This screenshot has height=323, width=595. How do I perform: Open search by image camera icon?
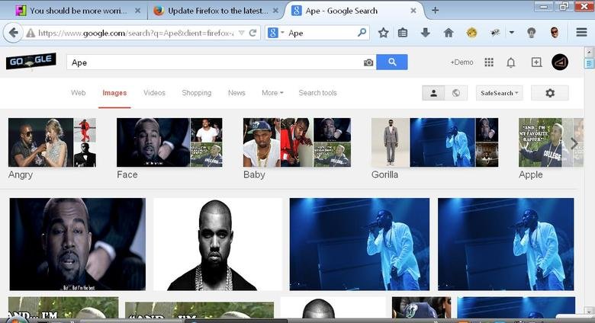click(x=368, y=62)
